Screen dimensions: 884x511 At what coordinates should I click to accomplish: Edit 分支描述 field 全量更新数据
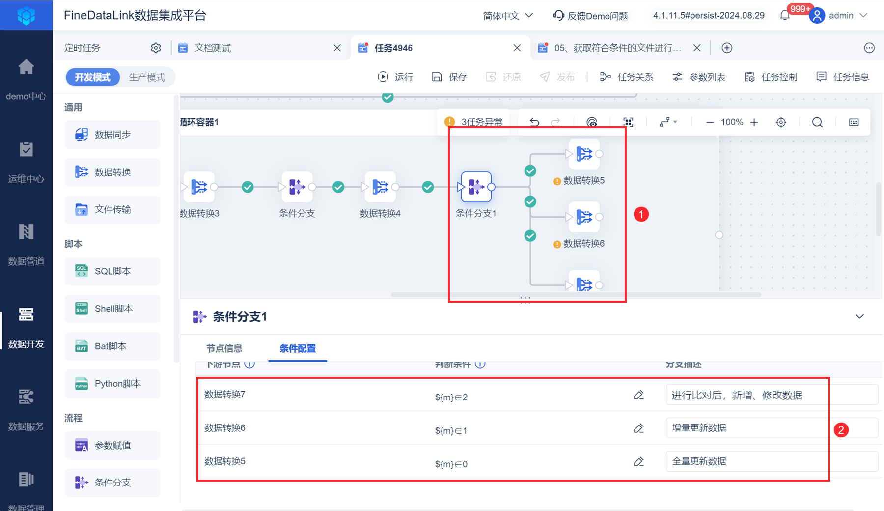click(772, 461)
